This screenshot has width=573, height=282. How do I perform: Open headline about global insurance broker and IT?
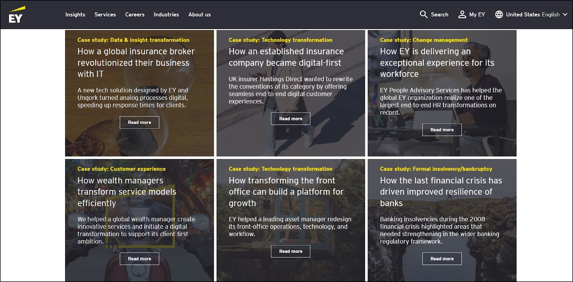coord(136,63)
